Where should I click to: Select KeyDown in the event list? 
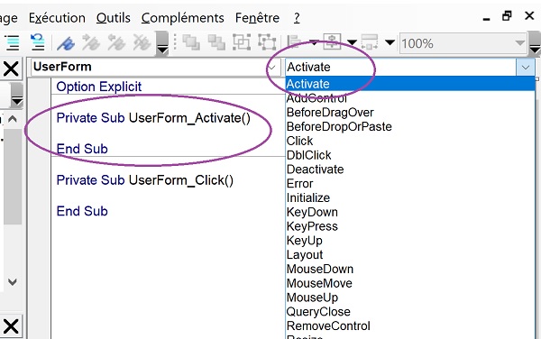click(410, 212)
